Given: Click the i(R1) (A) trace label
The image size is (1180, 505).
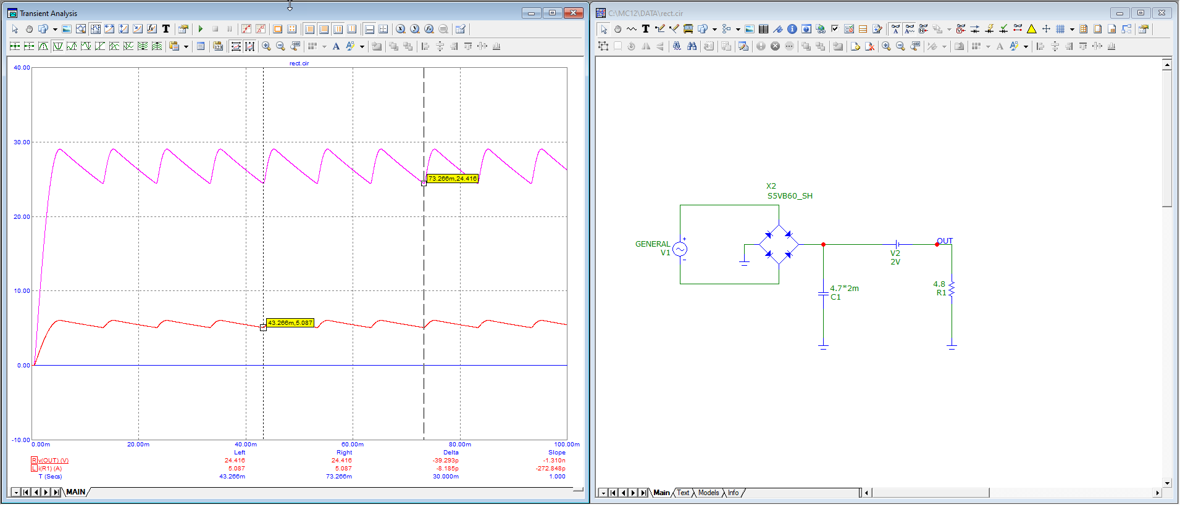Looking at the screenshot, I should 50,469.
